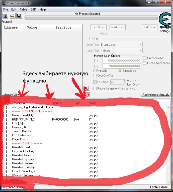173x192 pixels.
Task: Open the Value Type dropdown
Action: click(x=121, y=51)
